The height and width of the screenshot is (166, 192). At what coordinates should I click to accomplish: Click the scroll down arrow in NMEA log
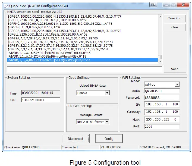click(x=160, y=62)
